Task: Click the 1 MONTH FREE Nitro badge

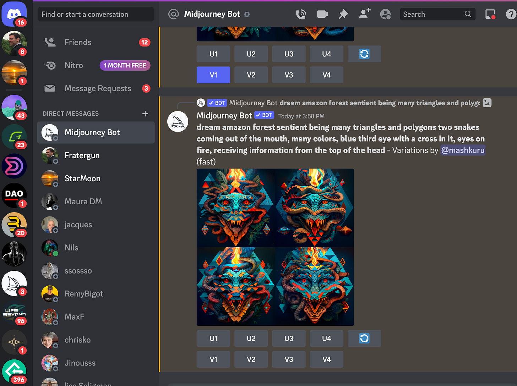Action: pyautogui.click(x=125, y=65)
